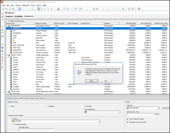Click Yes in the confirmation dialog
This screenshot has width=170, height=133.
91,81
